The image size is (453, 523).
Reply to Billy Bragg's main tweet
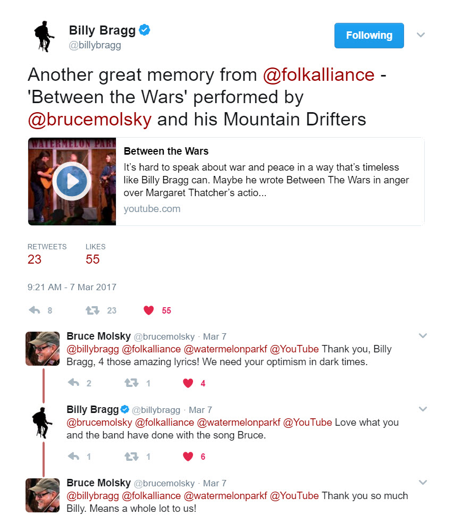tap(35, 310)
